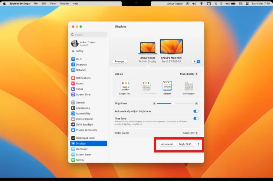This screenshot has height=181, width=273.
Task: Turn off True Tone switch
Action: point(196,118)
